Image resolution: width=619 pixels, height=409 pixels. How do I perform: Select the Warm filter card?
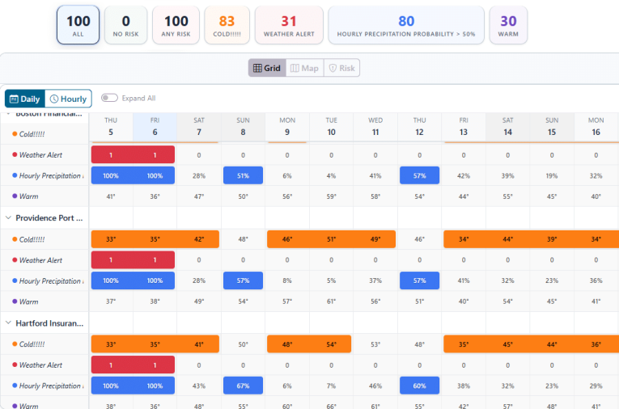coord(508,25)
